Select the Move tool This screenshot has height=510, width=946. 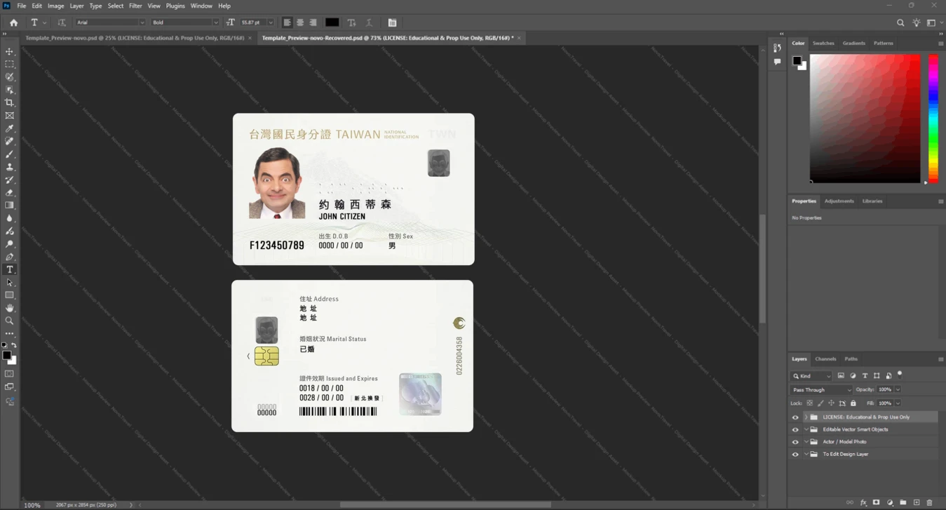coord(10,51)
